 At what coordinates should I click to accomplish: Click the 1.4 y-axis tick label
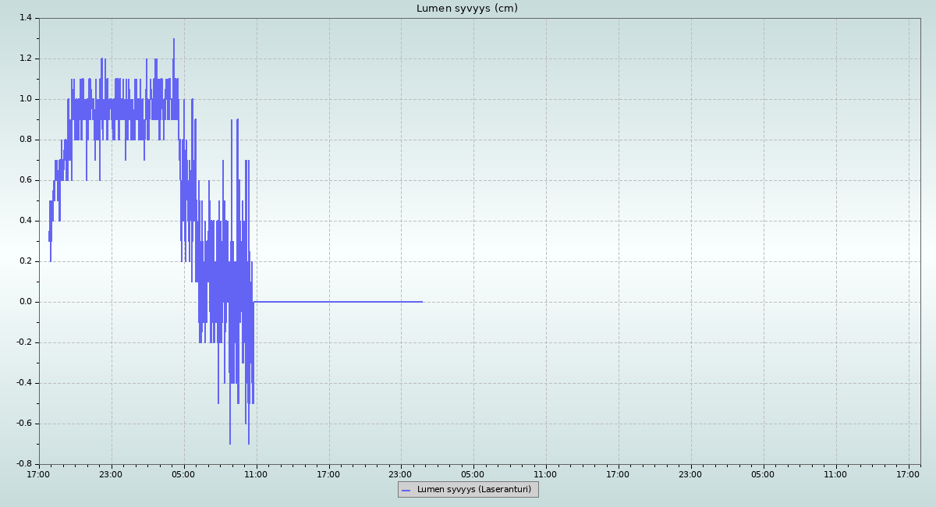tap(25, 18)
